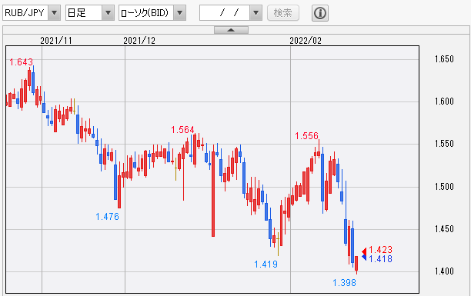Click the date input field
This screenshot has height=296, width=471.
coord(225,13)
